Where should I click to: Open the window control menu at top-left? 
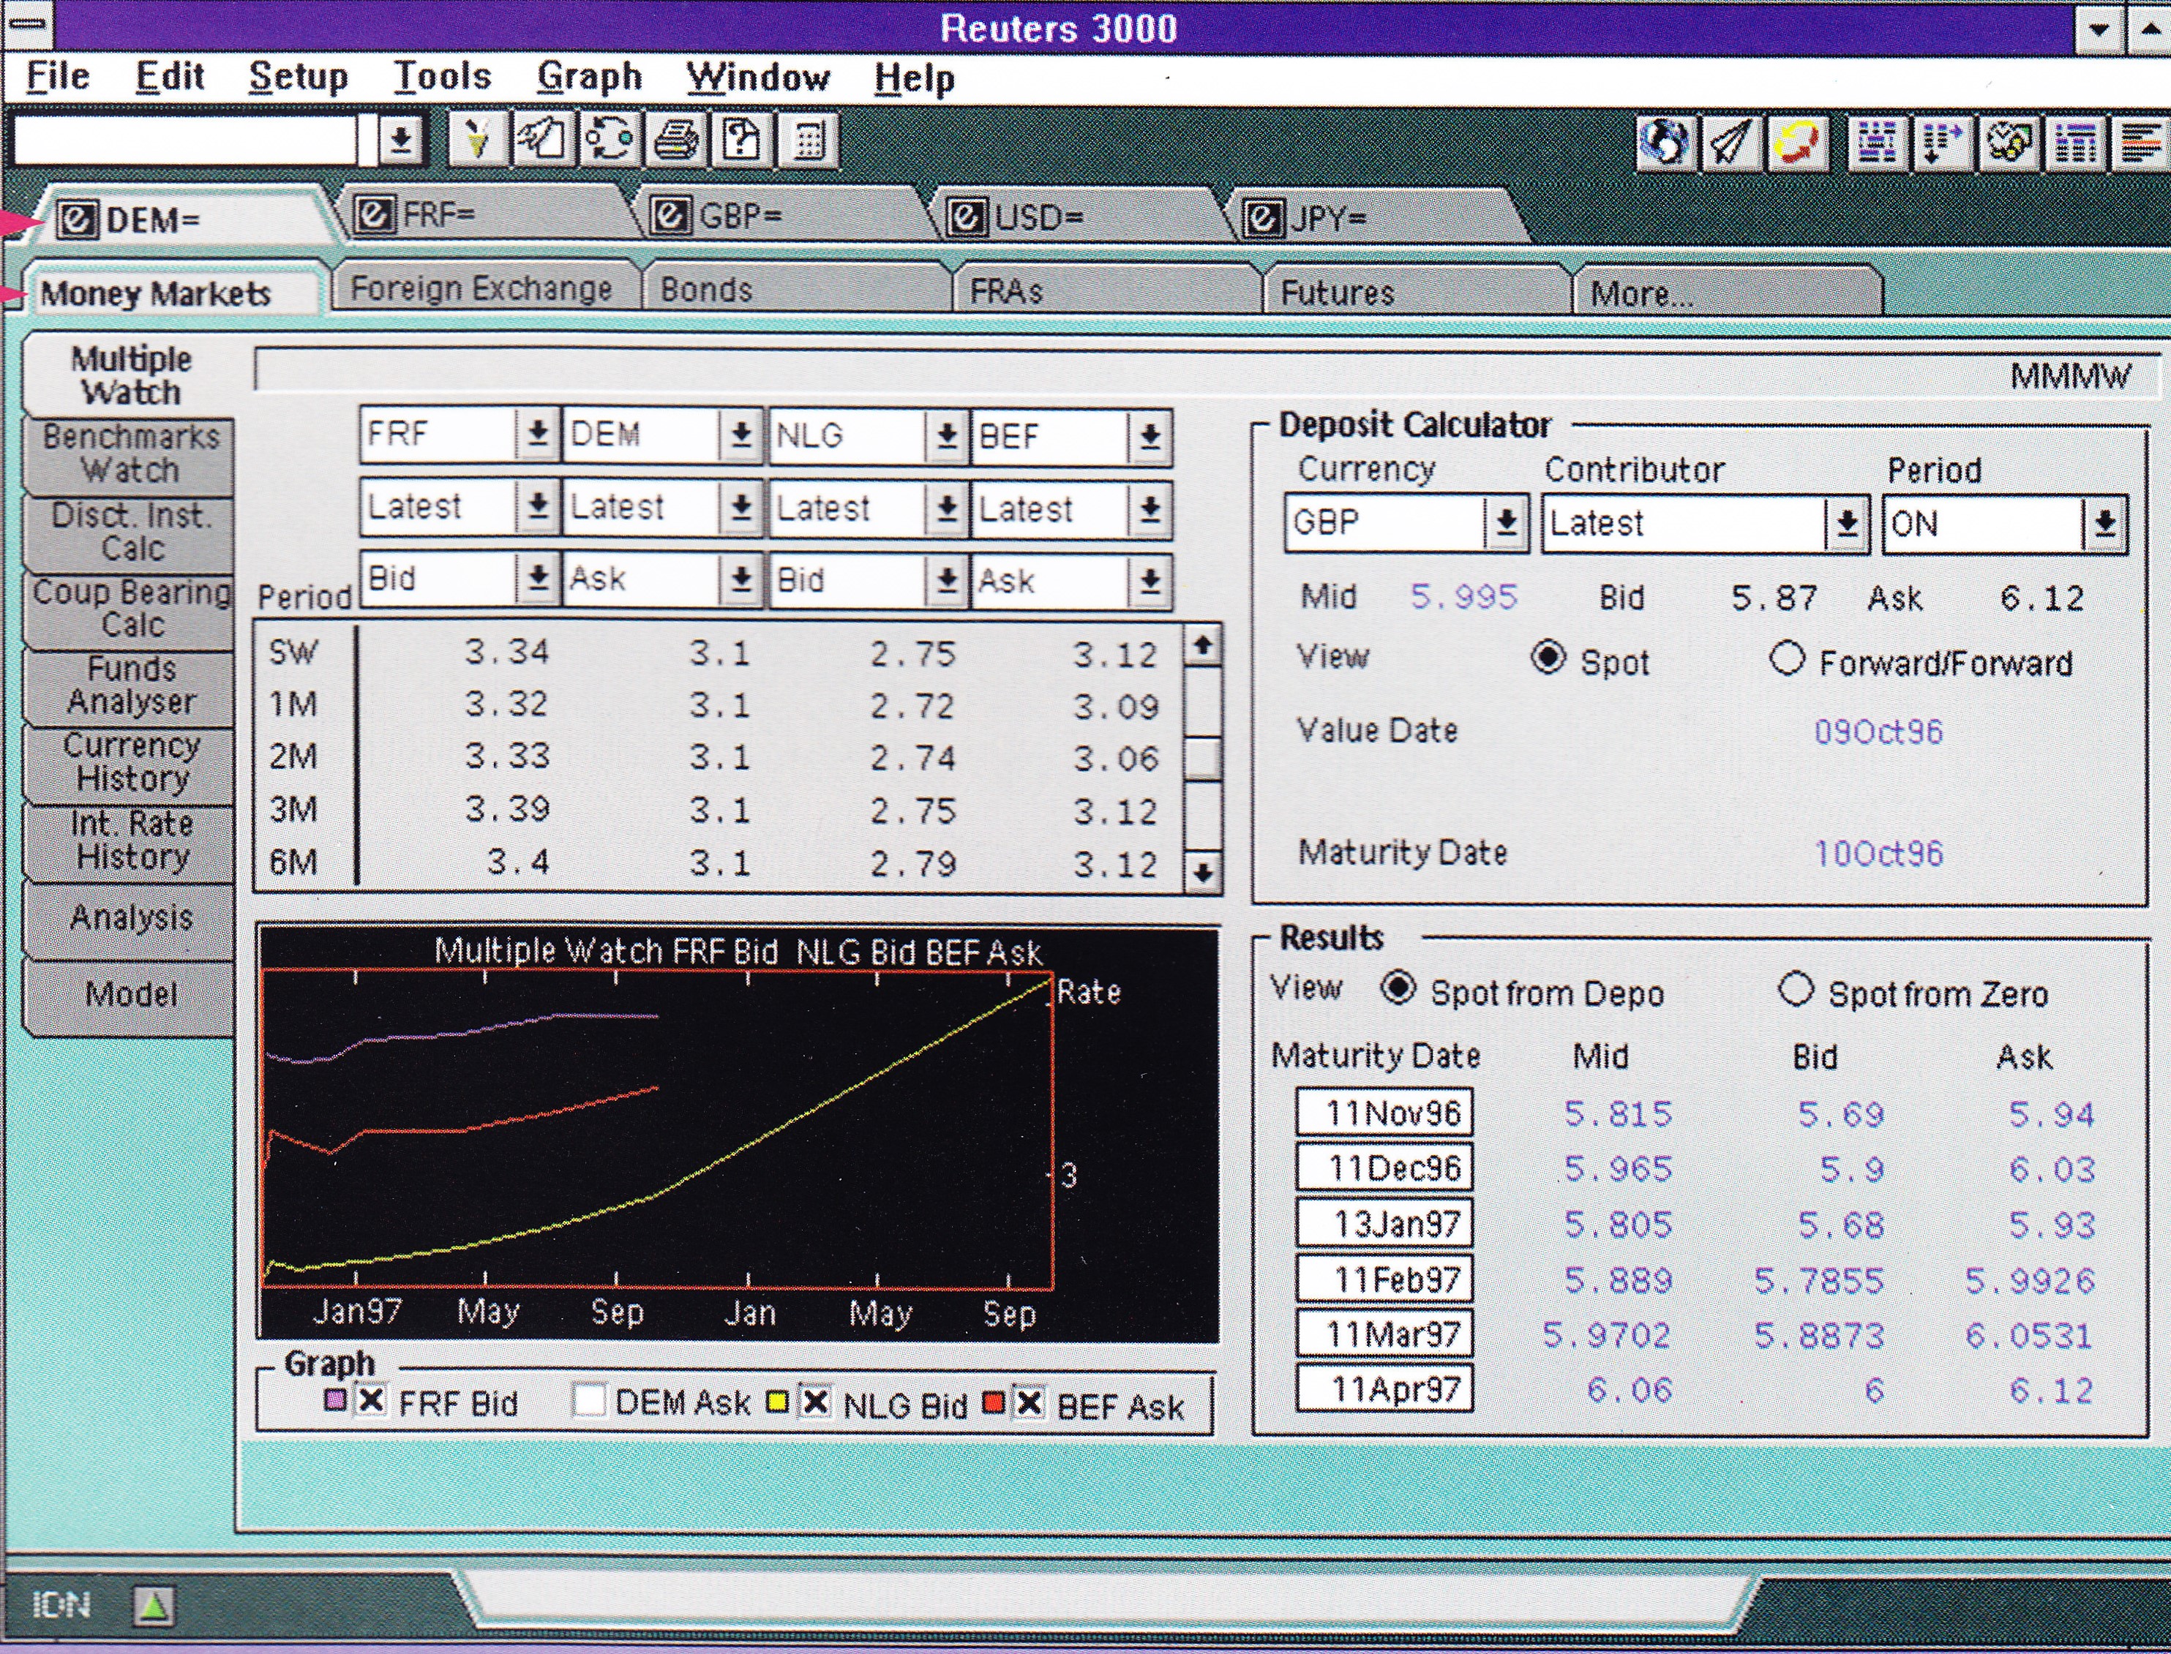tap(28, 26)
